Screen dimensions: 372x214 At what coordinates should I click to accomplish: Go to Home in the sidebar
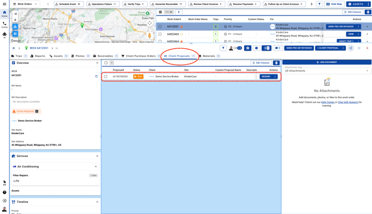pos(4,14)
